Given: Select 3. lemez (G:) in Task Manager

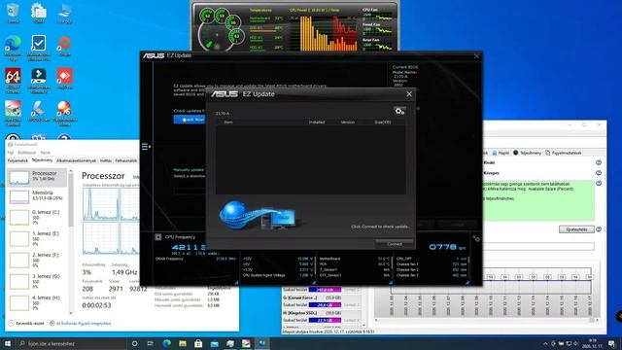Looking at the screenshot, I should [37, 281].
